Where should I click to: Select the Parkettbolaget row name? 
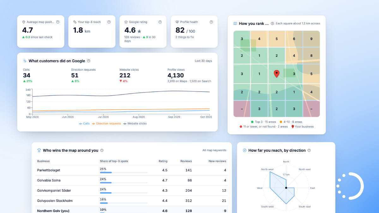click(49, 170)
